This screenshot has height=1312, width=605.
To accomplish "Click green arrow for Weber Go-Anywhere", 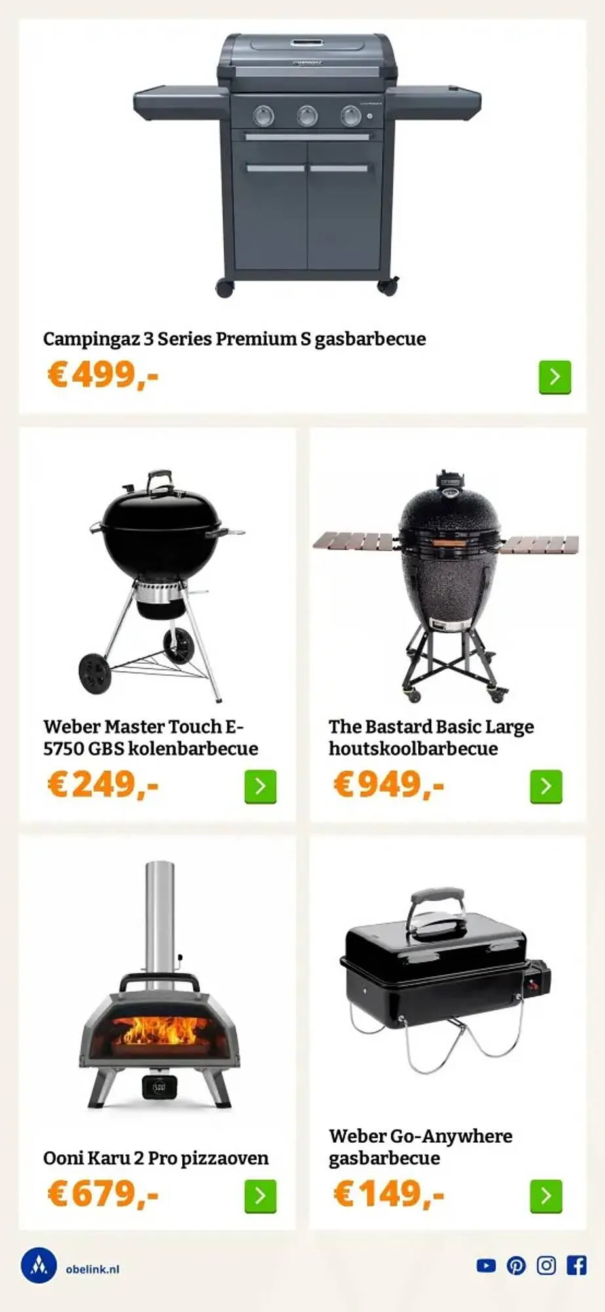I will tap(546, 1196).
